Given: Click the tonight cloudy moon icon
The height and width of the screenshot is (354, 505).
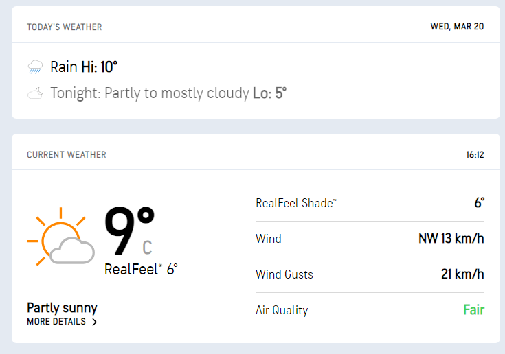Looking at the screenshot, I should click(x=35, y=93).
